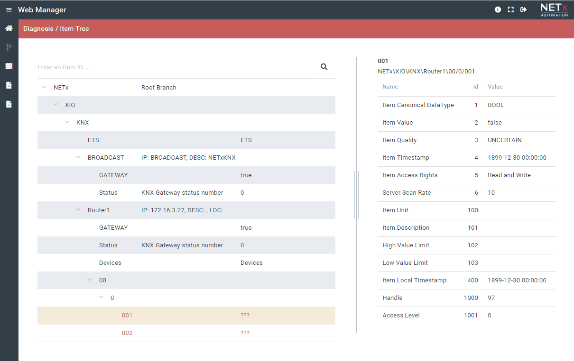Image resolution: width=574 pixels, height=361 pixels.
Task: Select Status row under BROADCAST
Action: point(186,192)
